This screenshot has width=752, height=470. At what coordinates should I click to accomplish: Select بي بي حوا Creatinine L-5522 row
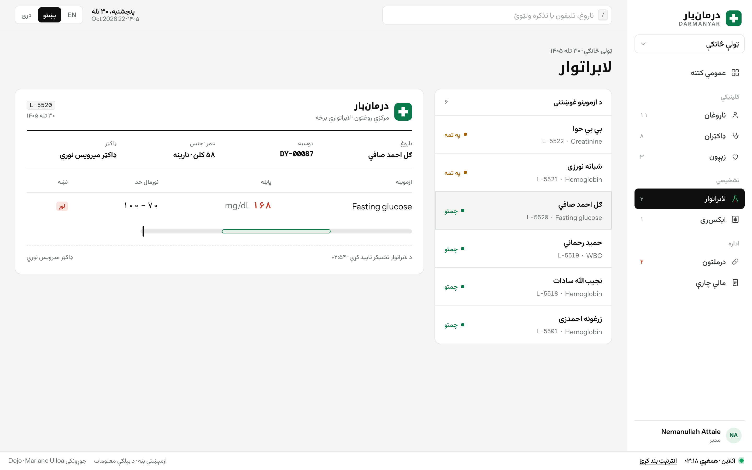523,134
